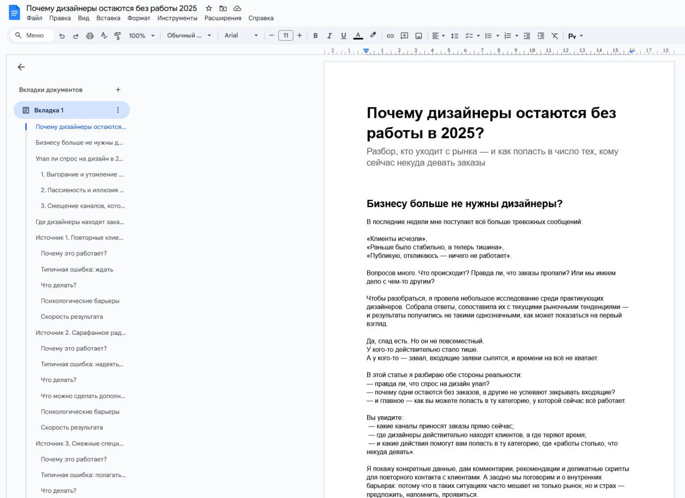Screen dimensions: 685x498
Task: Open outline item '1. Выгорание и утомление'
Action: tap(82, 174)
